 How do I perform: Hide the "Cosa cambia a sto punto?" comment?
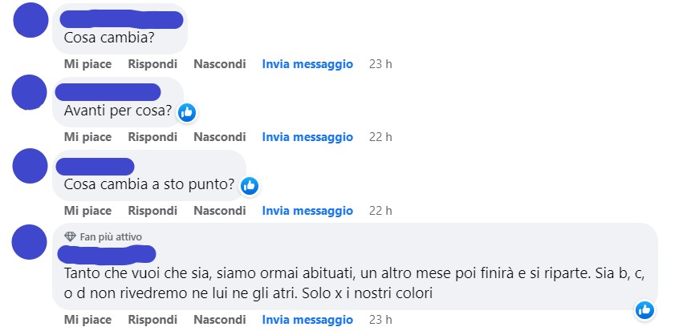coord(220,210)
